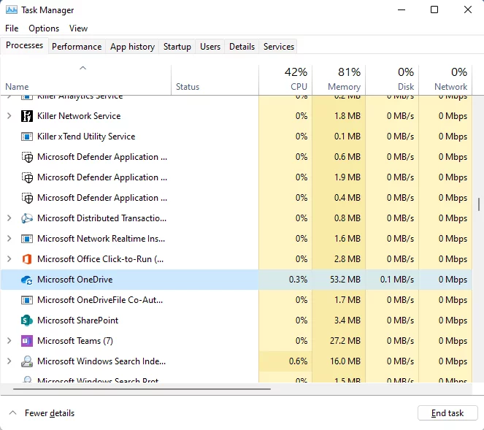Select Microsoft OneDriveFile Co-Aut... row text
484x430 pixels.
[x=100, y=300]
